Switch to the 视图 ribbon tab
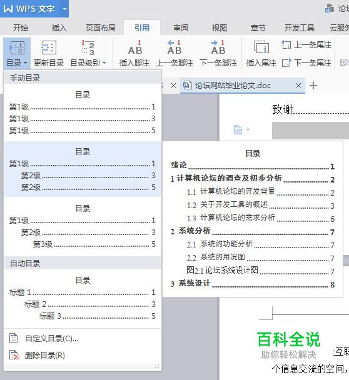349x380 pixels. click(x=220, y=28)
